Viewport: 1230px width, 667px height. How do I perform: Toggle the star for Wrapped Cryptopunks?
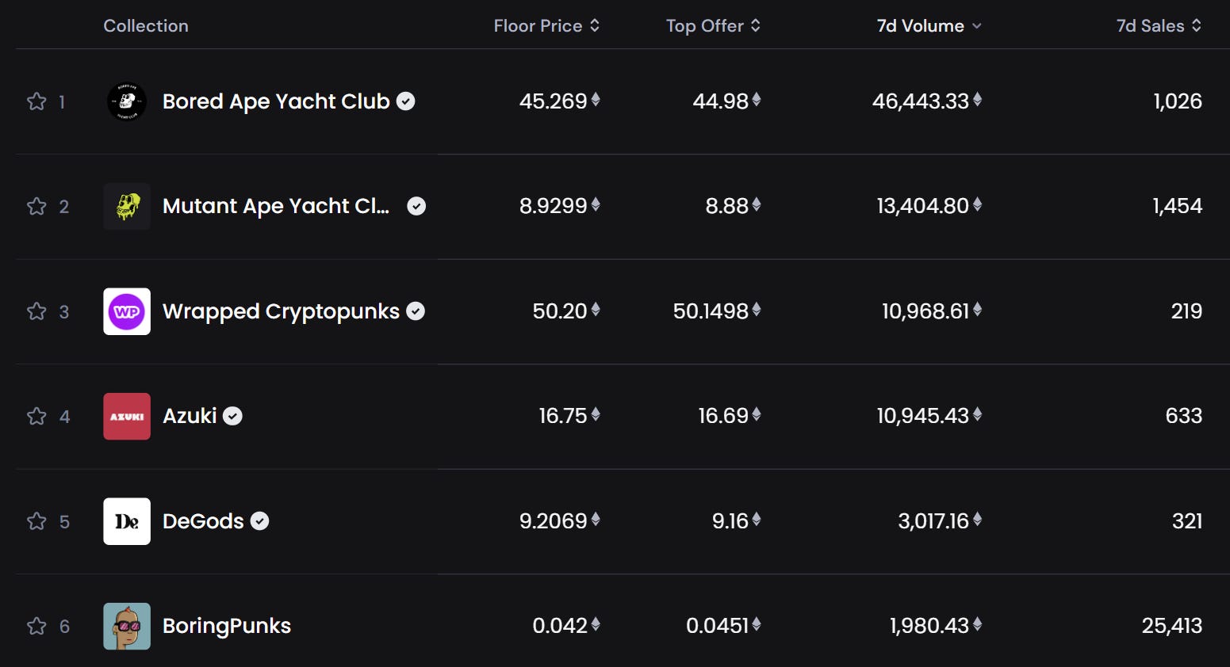coord(36,311)
